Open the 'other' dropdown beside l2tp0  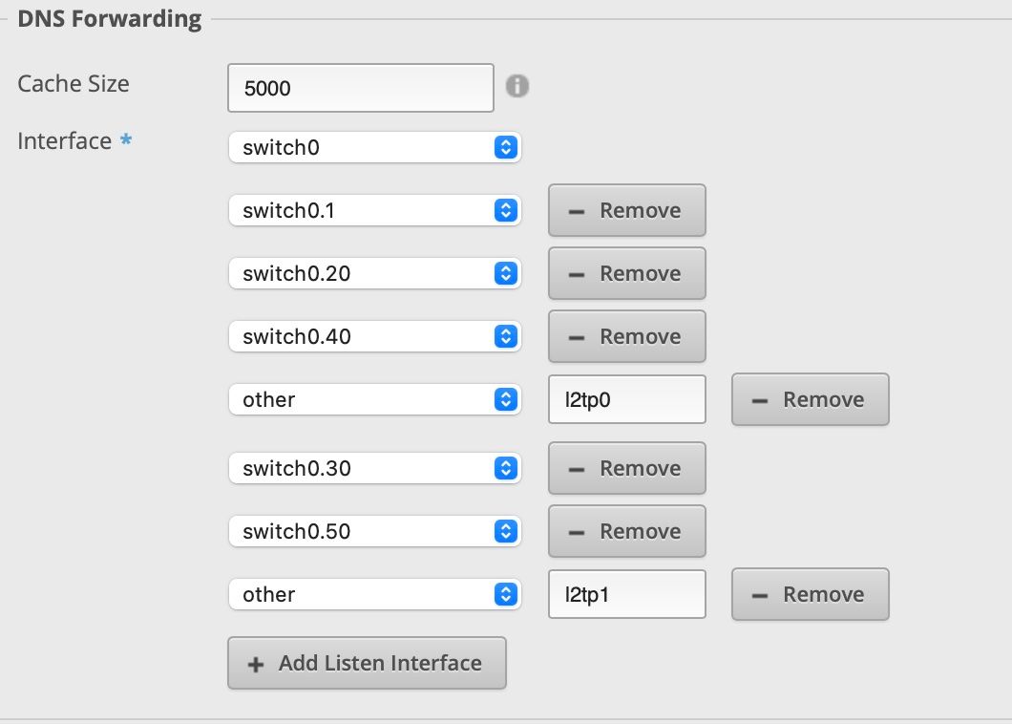[x=374, y=399]
